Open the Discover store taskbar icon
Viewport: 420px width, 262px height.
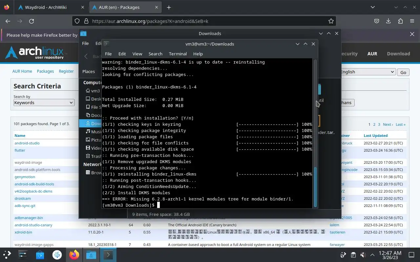point(40,254)
